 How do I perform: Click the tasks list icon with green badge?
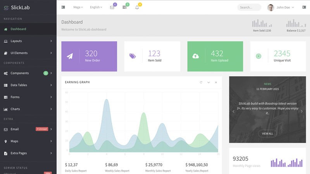[124, 7]
